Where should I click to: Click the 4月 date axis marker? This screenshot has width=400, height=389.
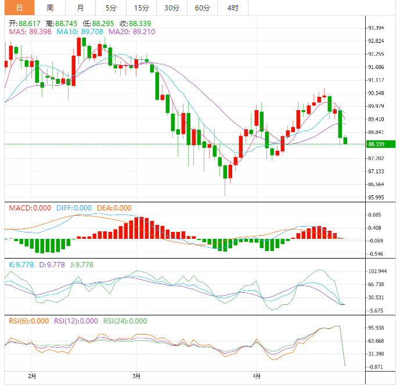click(257, 376)
